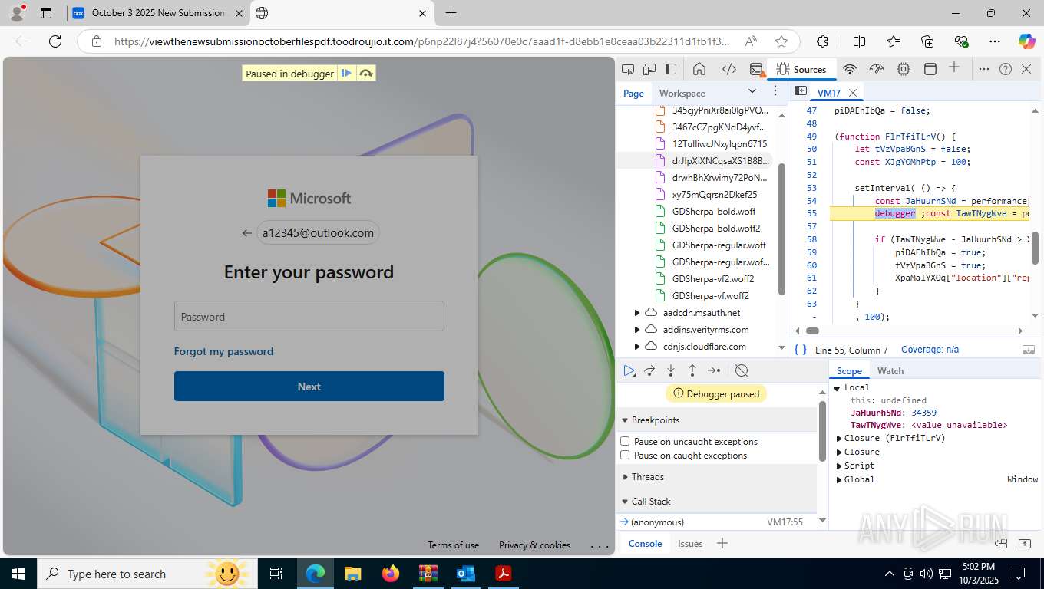Switch to the Workspace navigator tab
1044x589 pixels.
point(682,93)
